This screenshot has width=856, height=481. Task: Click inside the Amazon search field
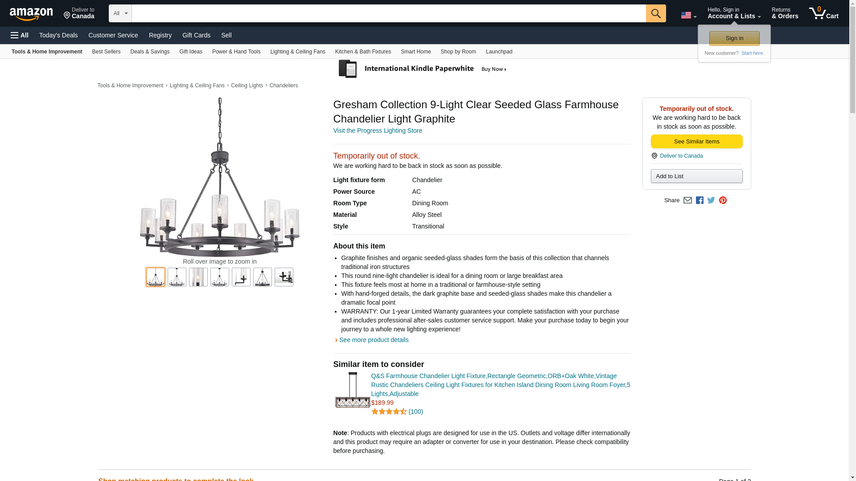(x=388, y=13)
